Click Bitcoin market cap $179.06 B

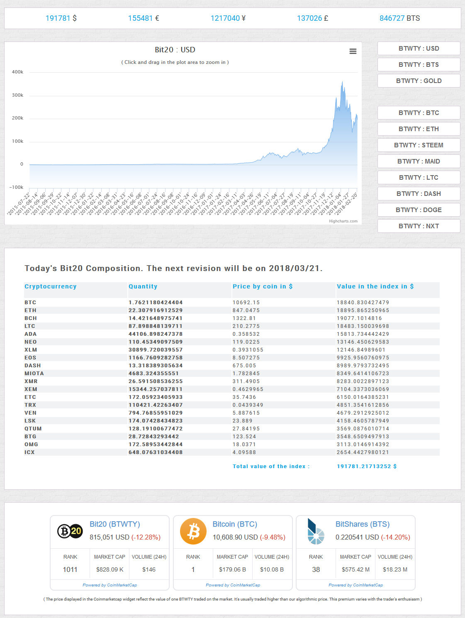click(x=232, y=570)
